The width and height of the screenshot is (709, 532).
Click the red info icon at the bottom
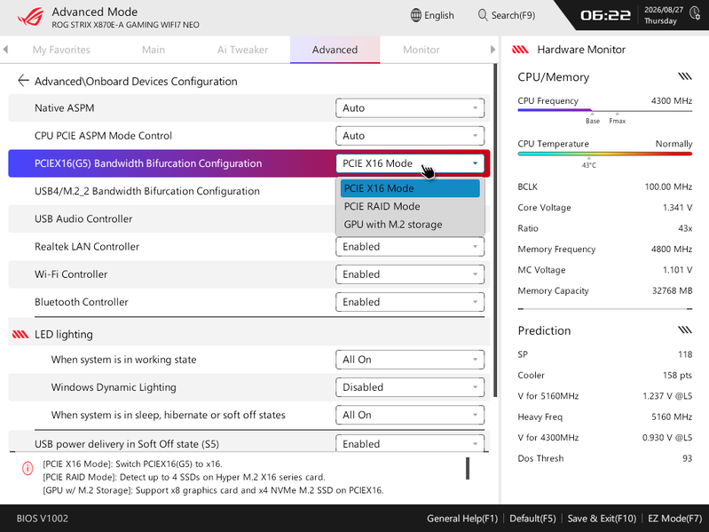[x=28, y=468]
